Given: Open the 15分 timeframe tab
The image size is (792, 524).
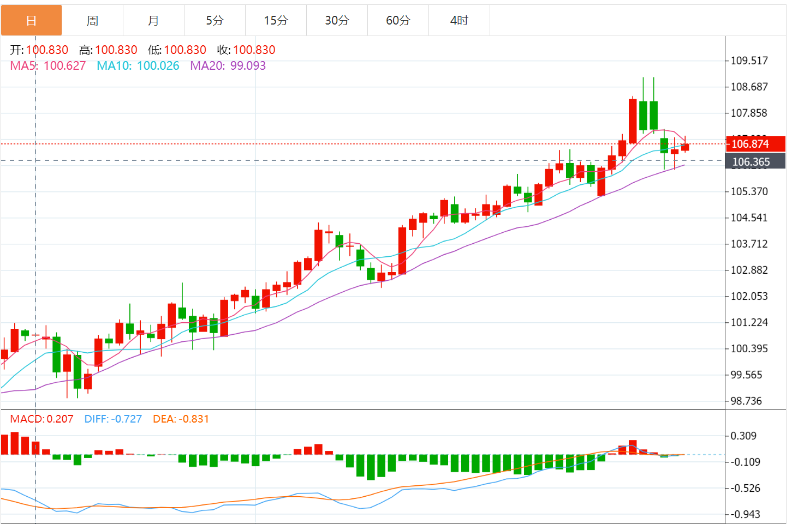Looking at the screenshot, I should click(x=276, y=21).
